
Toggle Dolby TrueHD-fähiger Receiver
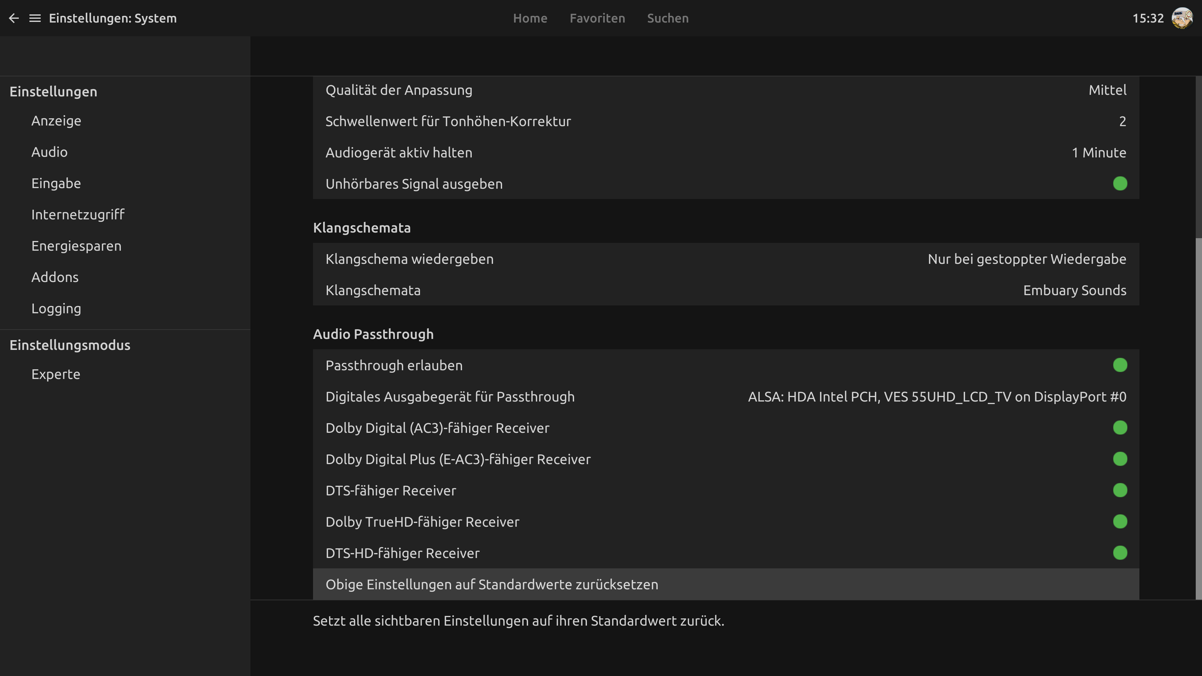pyautogui.click(x=1120, y=522)
